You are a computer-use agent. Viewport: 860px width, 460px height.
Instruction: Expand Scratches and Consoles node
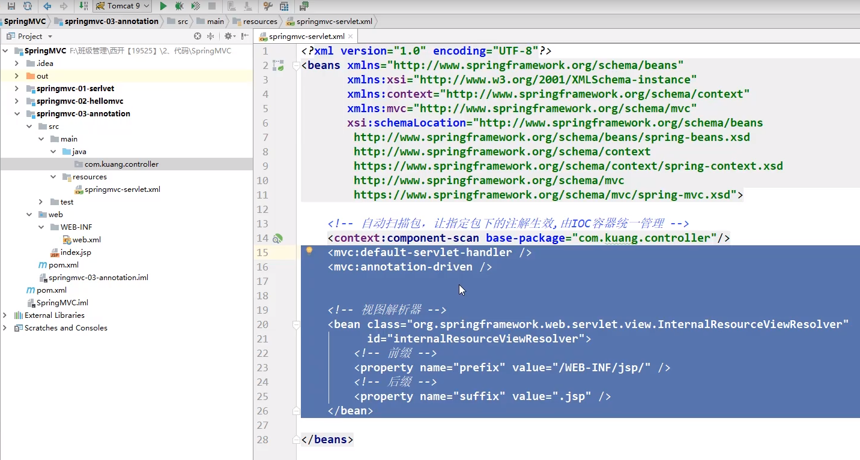(5, 328)
